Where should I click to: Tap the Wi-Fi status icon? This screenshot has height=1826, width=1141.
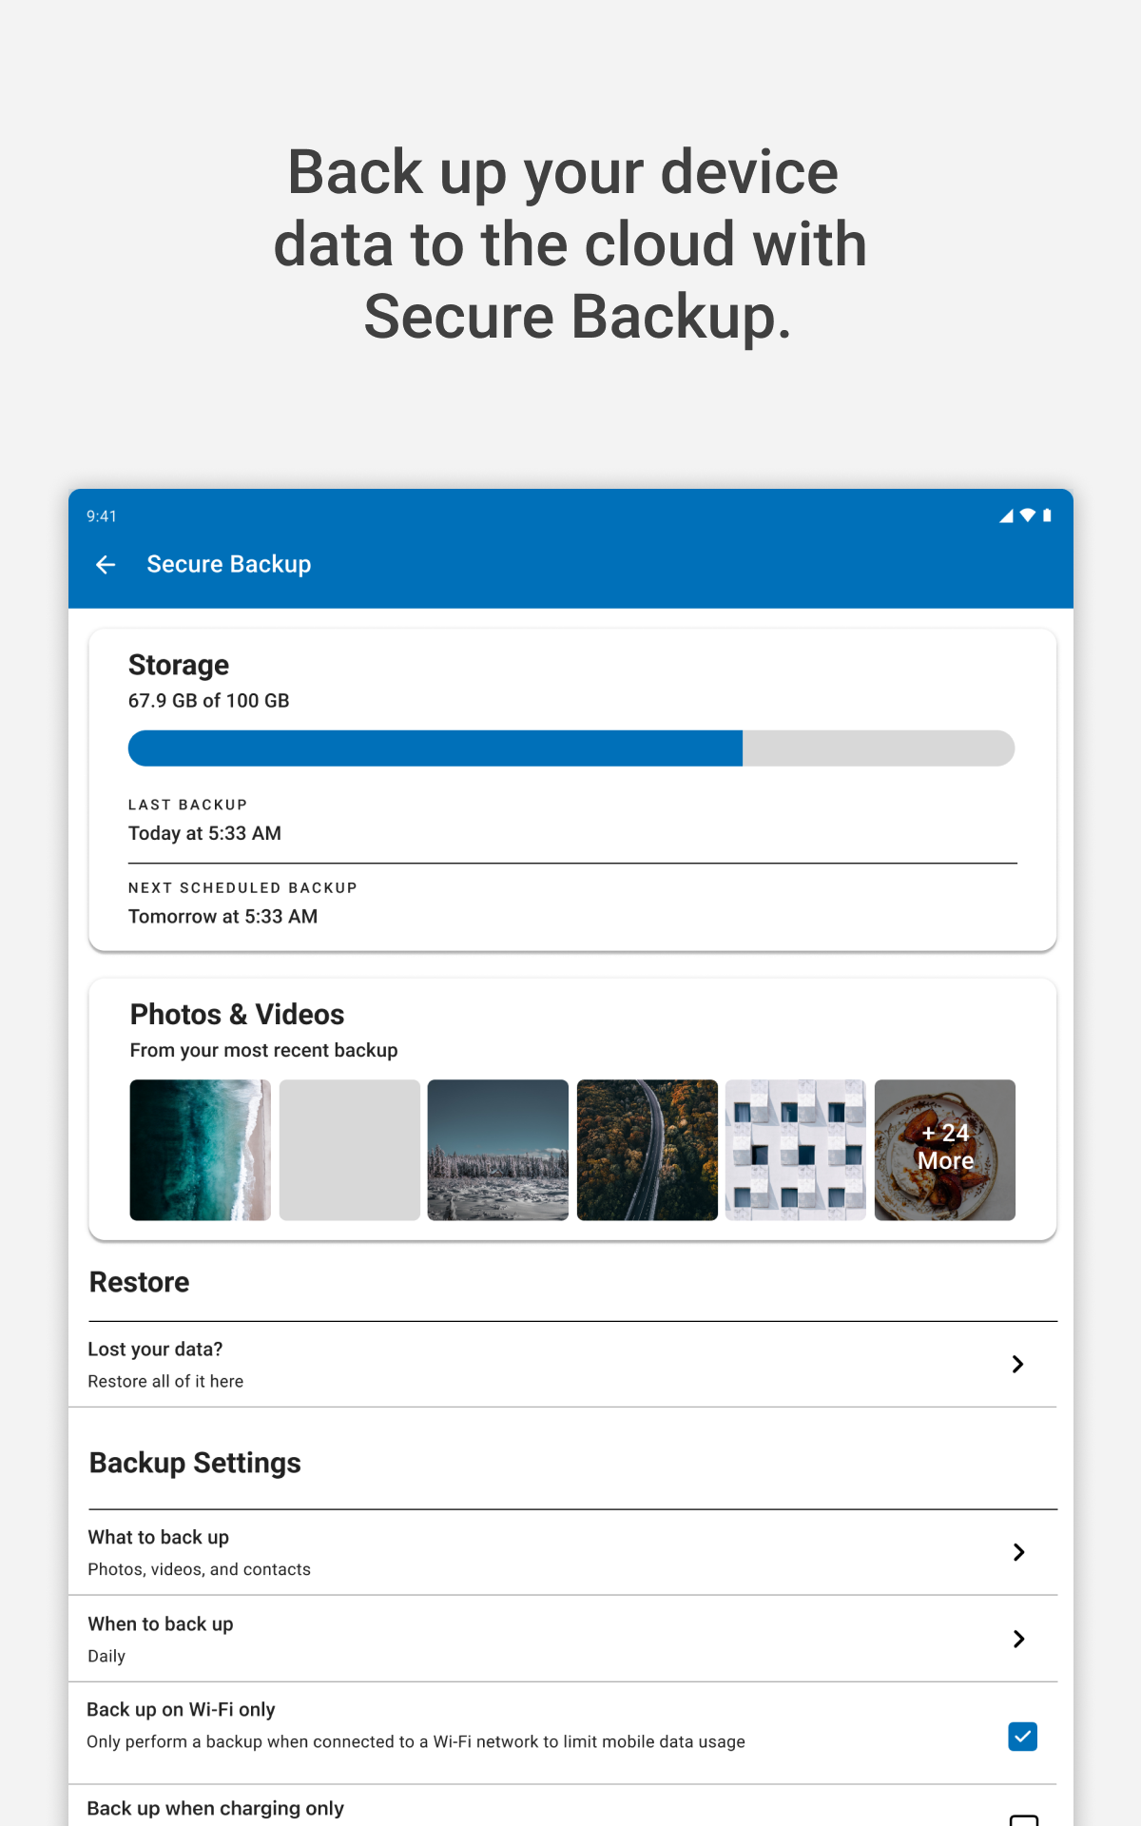1028,515
